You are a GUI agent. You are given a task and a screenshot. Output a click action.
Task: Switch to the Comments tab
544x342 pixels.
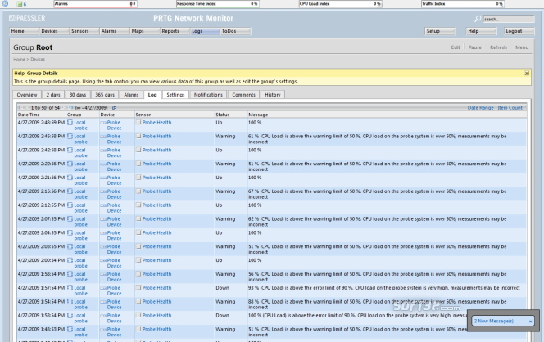point(243,95)
